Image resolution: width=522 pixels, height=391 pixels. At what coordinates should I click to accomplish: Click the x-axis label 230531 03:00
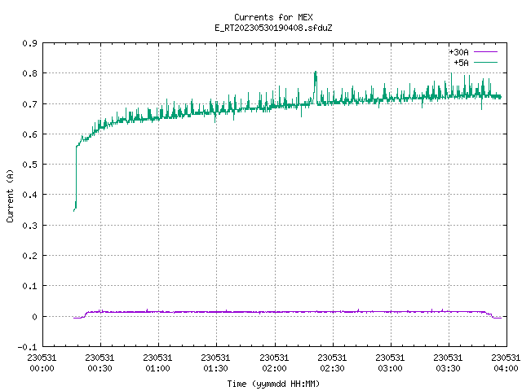point(390,363)
